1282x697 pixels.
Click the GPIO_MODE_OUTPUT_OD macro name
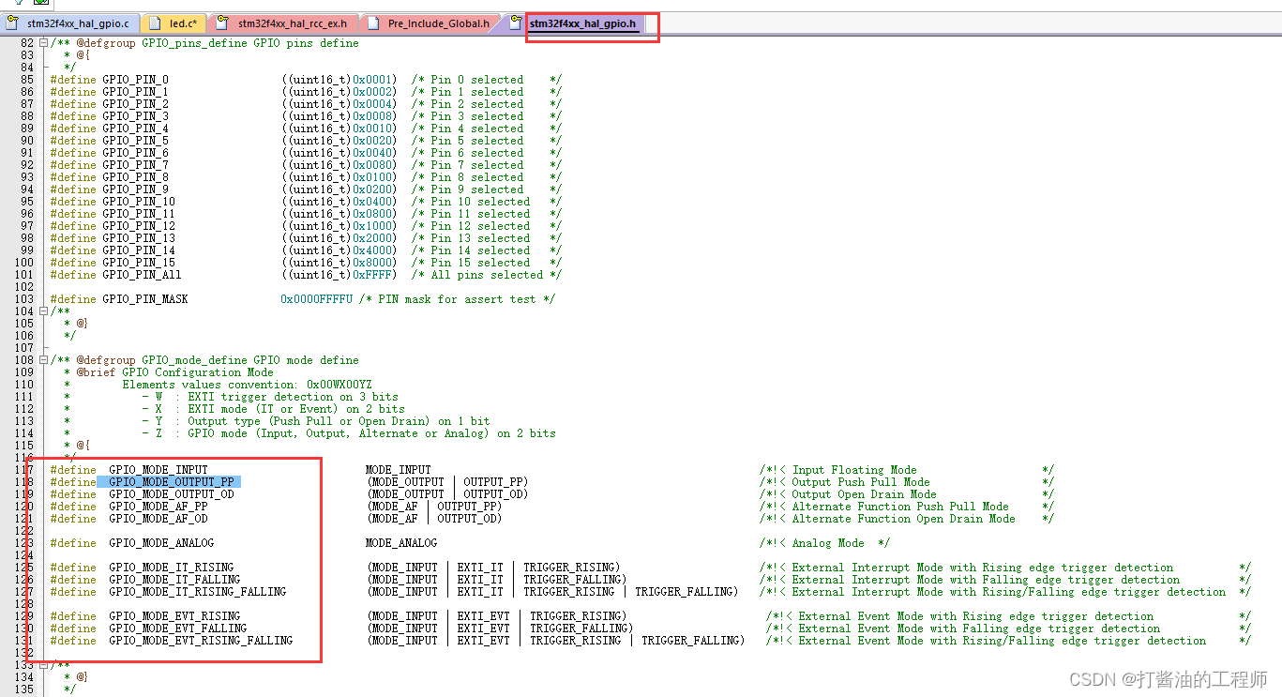pos(172,494)
